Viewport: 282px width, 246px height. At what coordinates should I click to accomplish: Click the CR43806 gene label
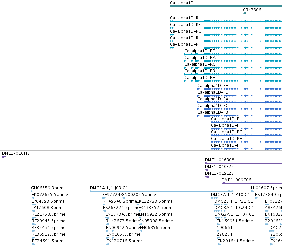[x=252, y=10]
